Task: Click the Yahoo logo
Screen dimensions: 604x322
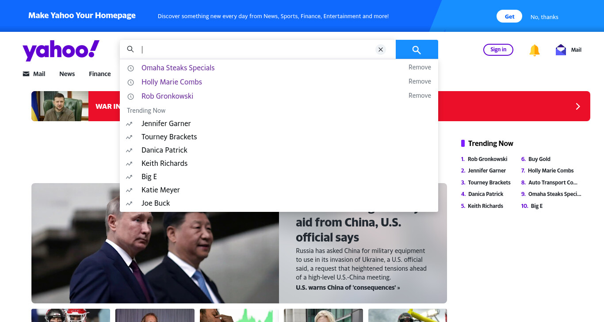Action: 61,50
